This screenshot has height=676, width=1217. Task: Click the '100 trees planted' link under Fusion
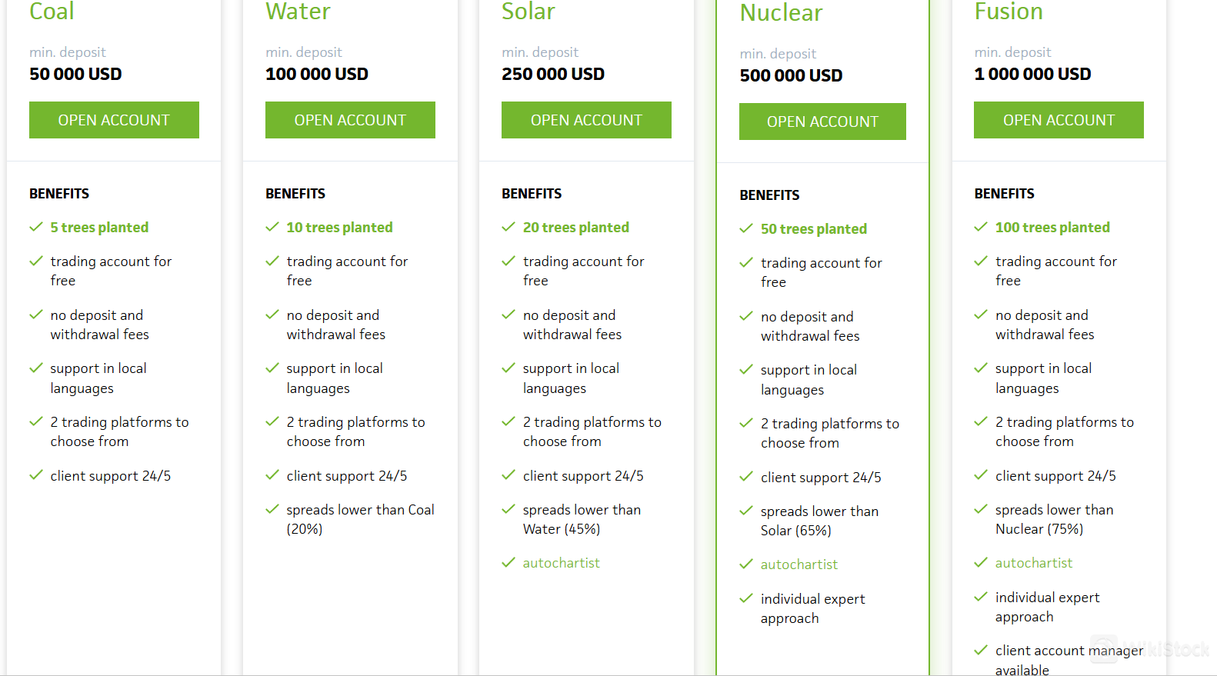coord(1052,228)
